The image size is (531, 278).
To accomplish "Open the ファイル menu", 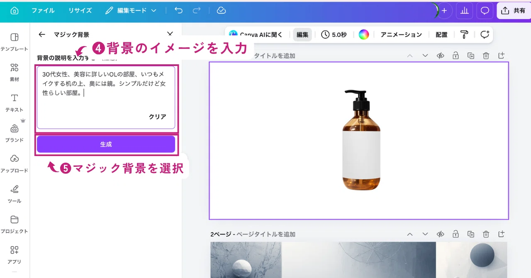I will click(x=43, y=11).
